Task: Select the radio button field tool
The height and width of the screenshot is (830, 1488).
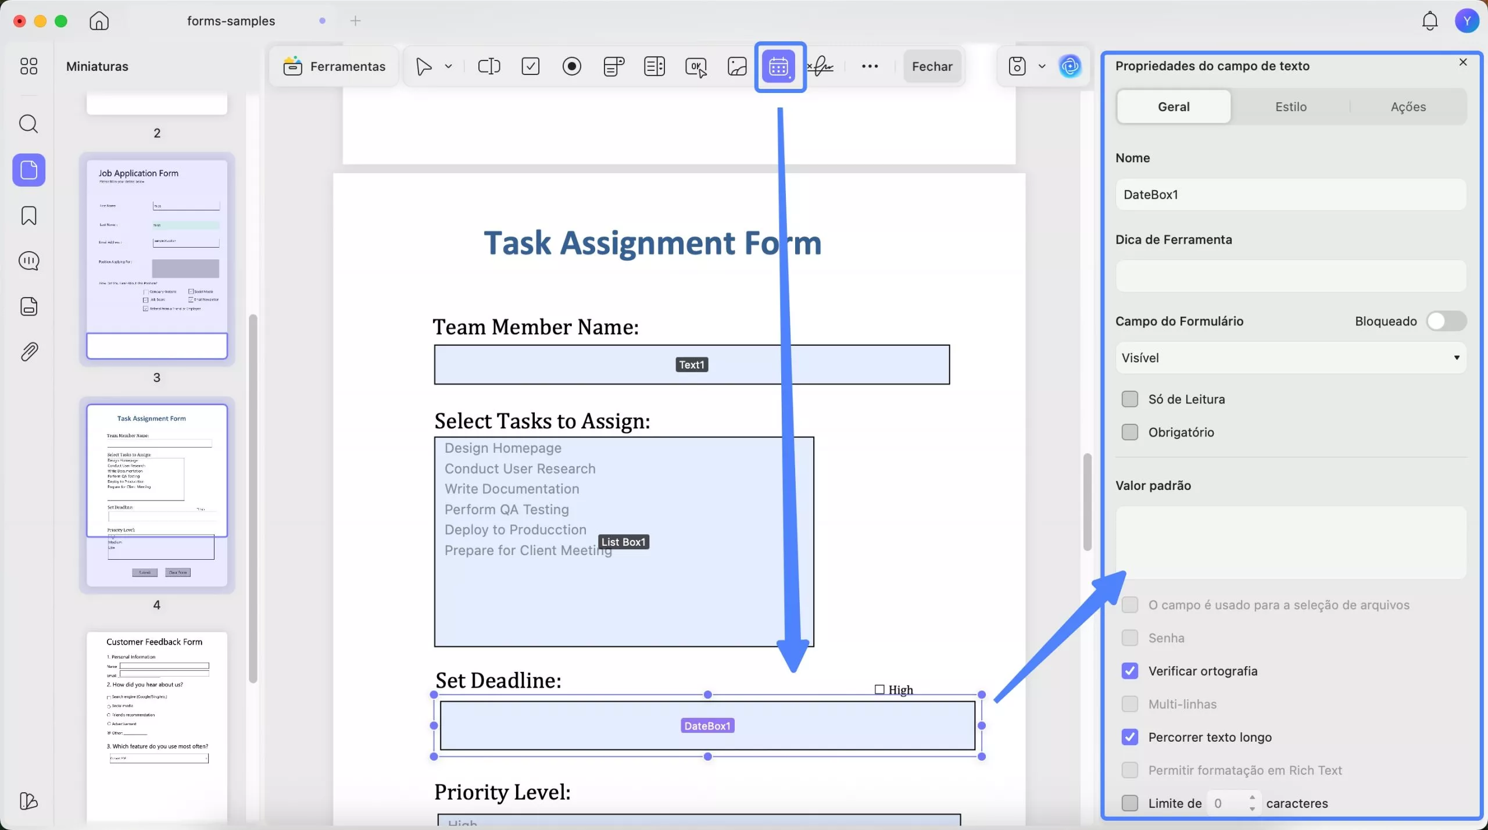Action: tap(572, 66)
